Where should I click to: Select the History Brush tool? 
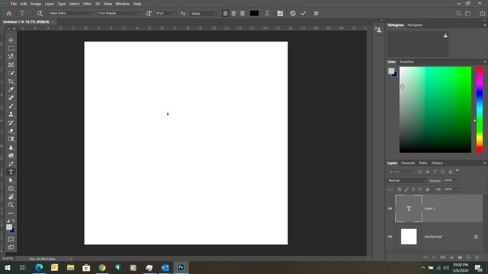11,122
